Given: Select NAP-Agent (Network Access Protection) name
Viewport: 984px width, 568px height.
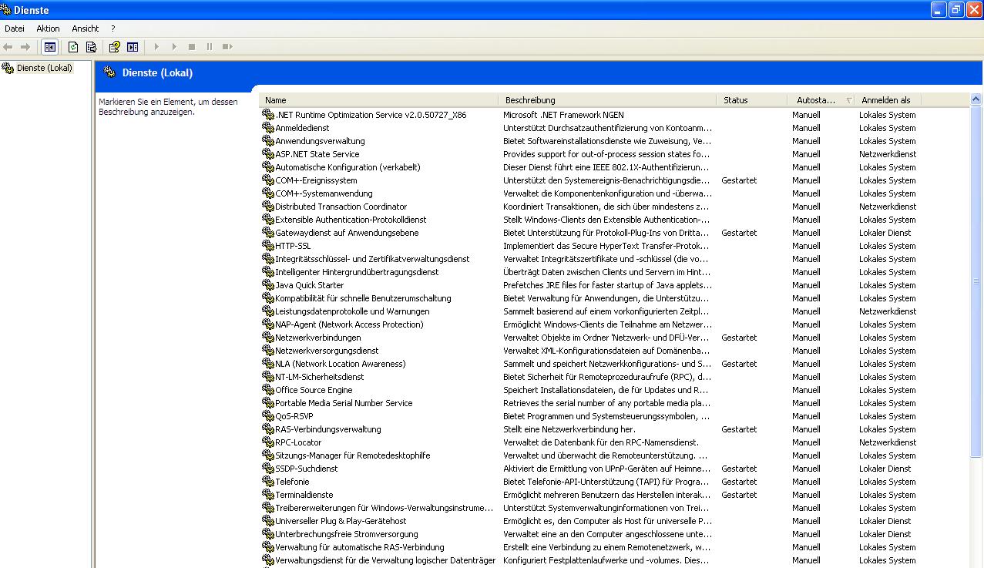Looking at the screenshot, I should pyautogui.click(x=349, y=324).
